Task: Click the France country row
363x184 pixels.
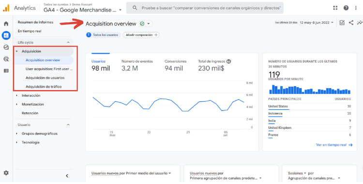Action: 310,135
